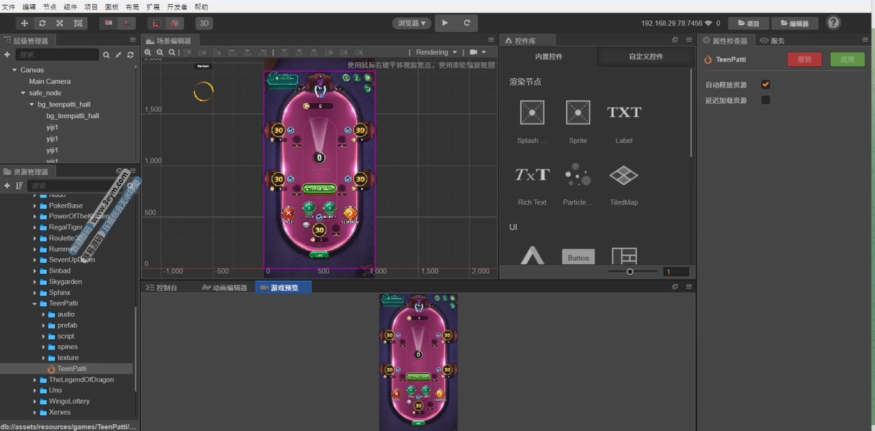The height and width of the screenshot is (431, 875).
Task: Enable the 延迟加载资源 checkbox
Action: [x=766, y=100]
